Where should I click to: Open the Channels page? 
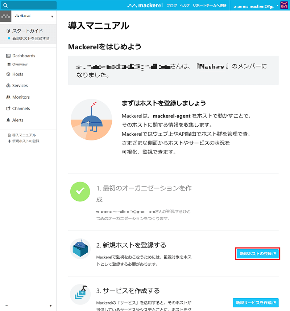pyautogui.click(x=21, y=109)
